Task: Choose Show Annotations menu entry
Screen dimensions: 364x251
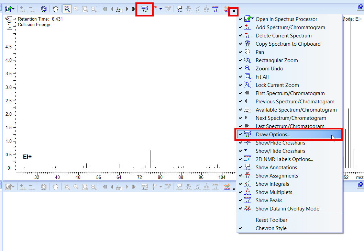Action: (x=289, y=168)
